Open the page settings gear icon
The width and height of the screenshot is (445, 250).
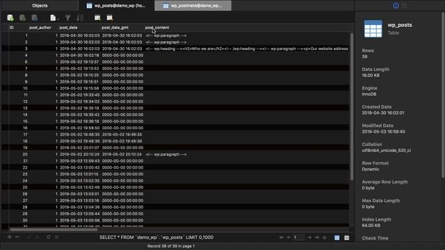(x=325, y=237)
